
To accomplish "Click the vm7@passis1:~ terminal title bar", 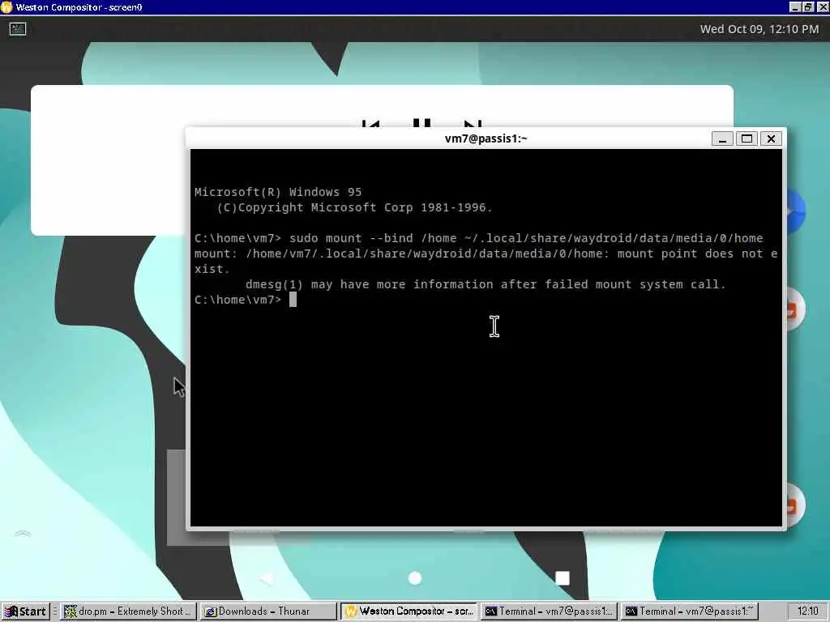I will pyautogui.click(x=486, y=138).
